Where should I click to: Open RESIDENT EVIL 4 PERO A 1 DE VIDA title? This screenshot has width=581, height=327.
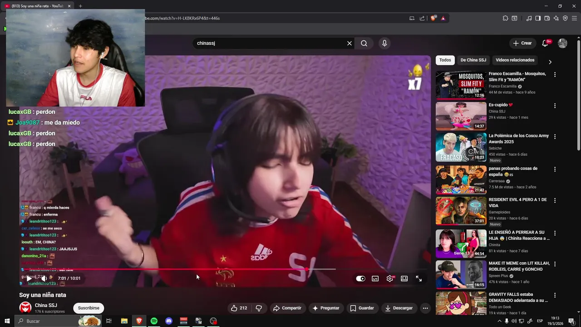pos(517,203)
